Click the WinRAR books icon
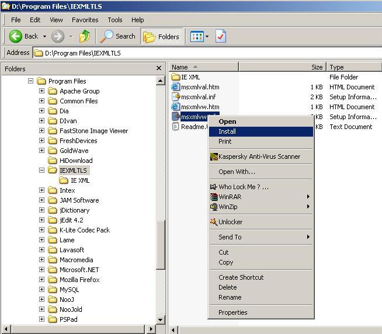The image size is (382, 334). (x=214, y=197)
